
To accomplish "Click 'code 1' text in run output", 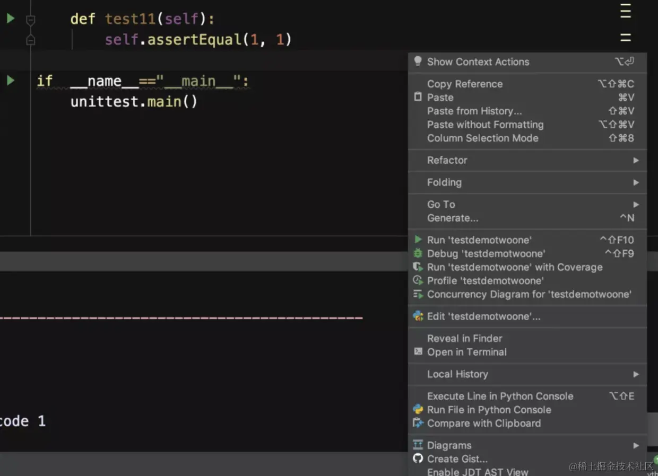I will (23, 421).
